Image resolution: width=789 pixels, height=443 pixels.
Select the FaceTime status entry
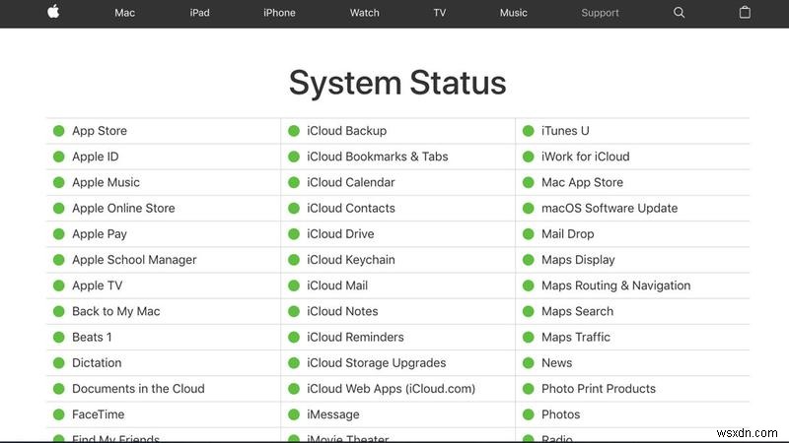[98, 414]
